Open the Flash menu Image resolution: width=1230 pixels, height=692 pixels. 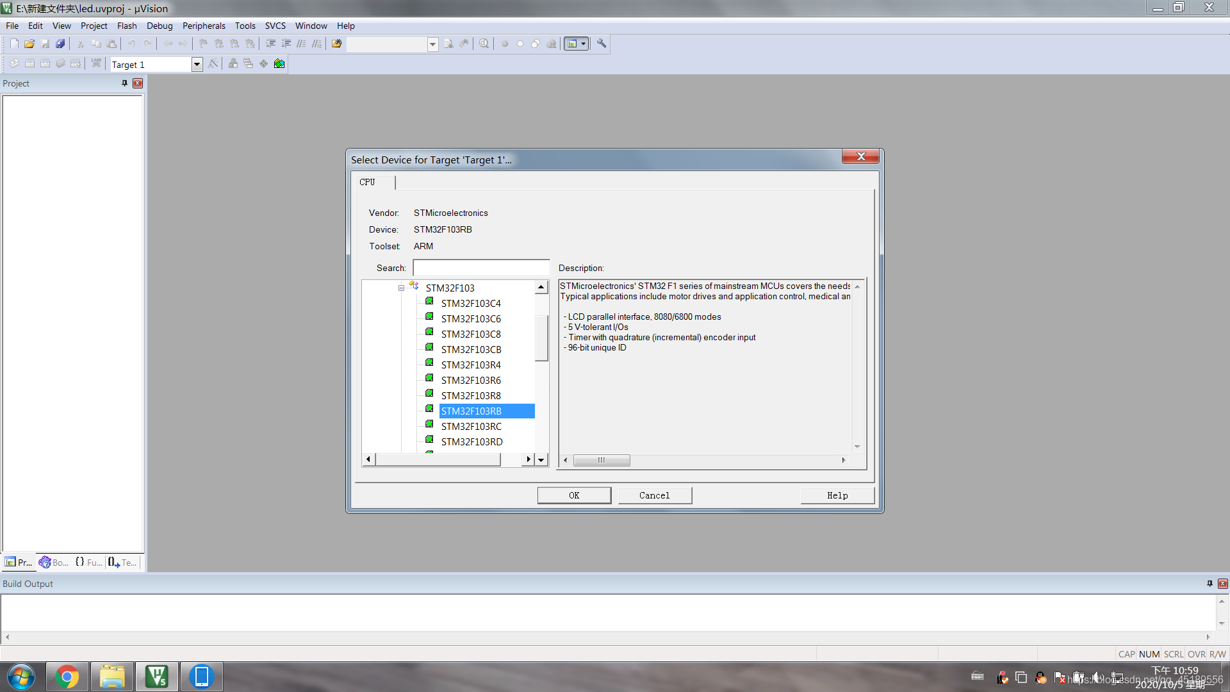point(127,26)
